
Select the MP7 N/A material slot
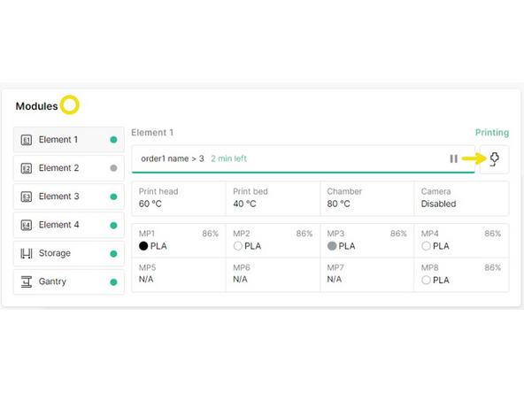367,274
